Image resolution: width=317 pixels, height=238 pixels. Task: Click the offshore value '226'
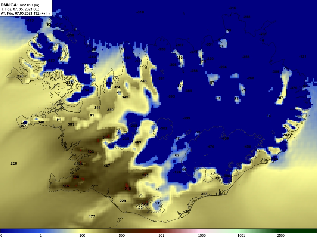[x=14, y=163]
